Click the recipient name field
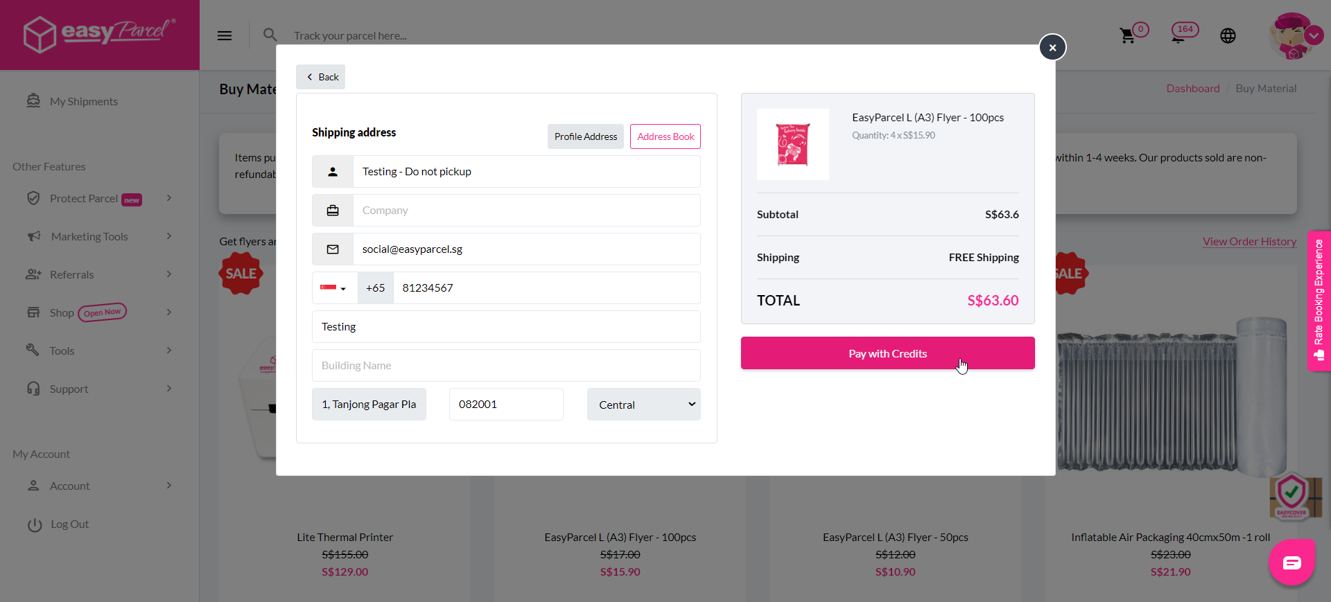 point(527,172)
